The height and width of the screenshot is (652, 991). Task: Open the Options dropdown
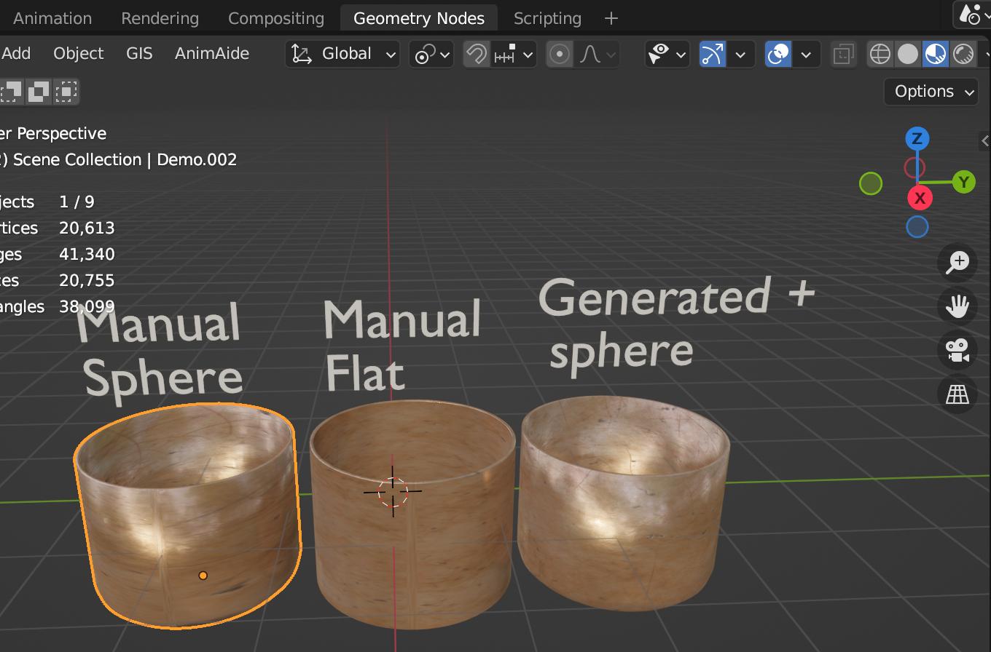[x=932, y=92]
